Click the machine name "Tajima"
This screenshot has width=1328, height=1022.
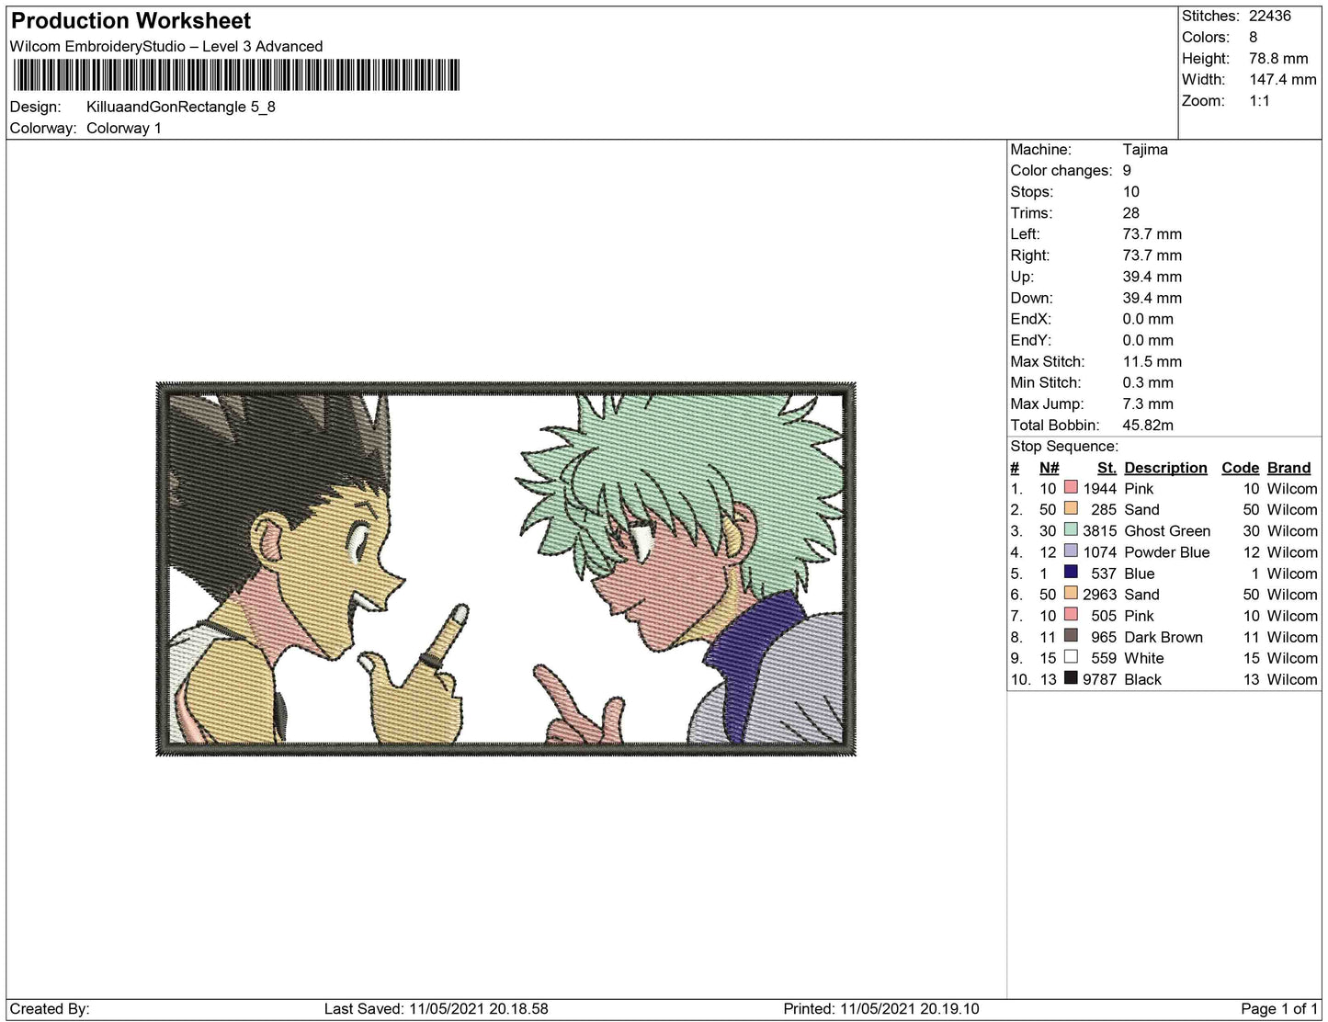click(x=1145, y=149)
